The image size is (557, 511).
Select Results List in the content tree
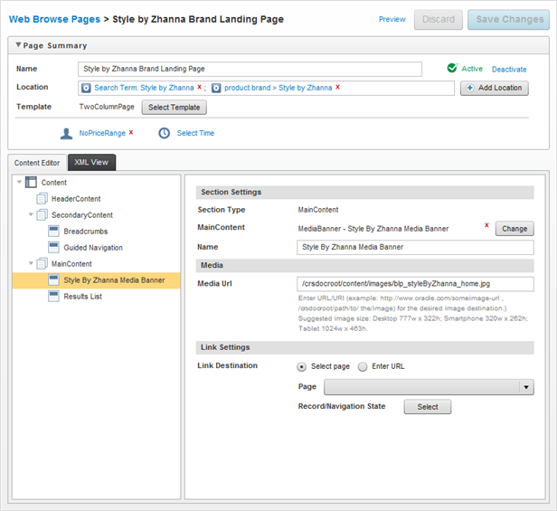click(83, 297)
